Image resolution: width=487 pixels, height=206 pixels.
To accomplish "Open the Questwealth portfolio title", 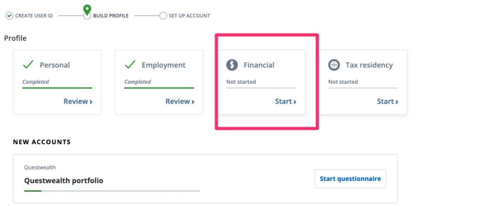I will tap(64, 180).
